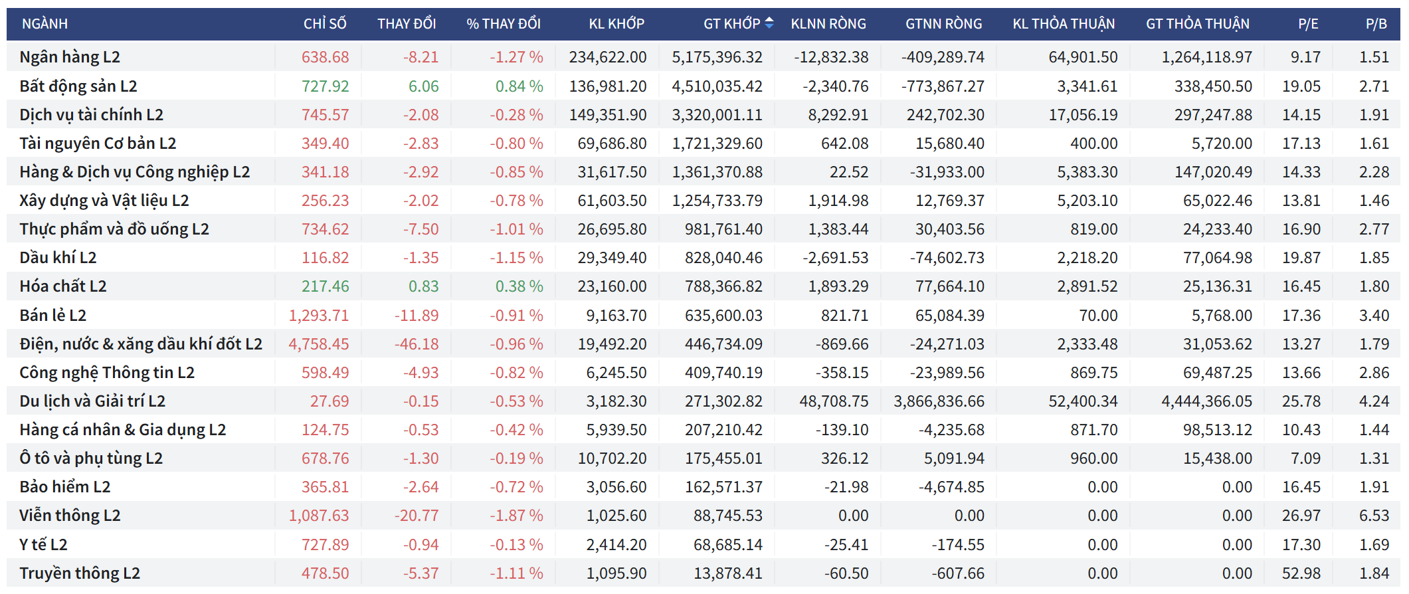Click the P/B column header
1409x594 pixels.
(x=1376, y=24)
